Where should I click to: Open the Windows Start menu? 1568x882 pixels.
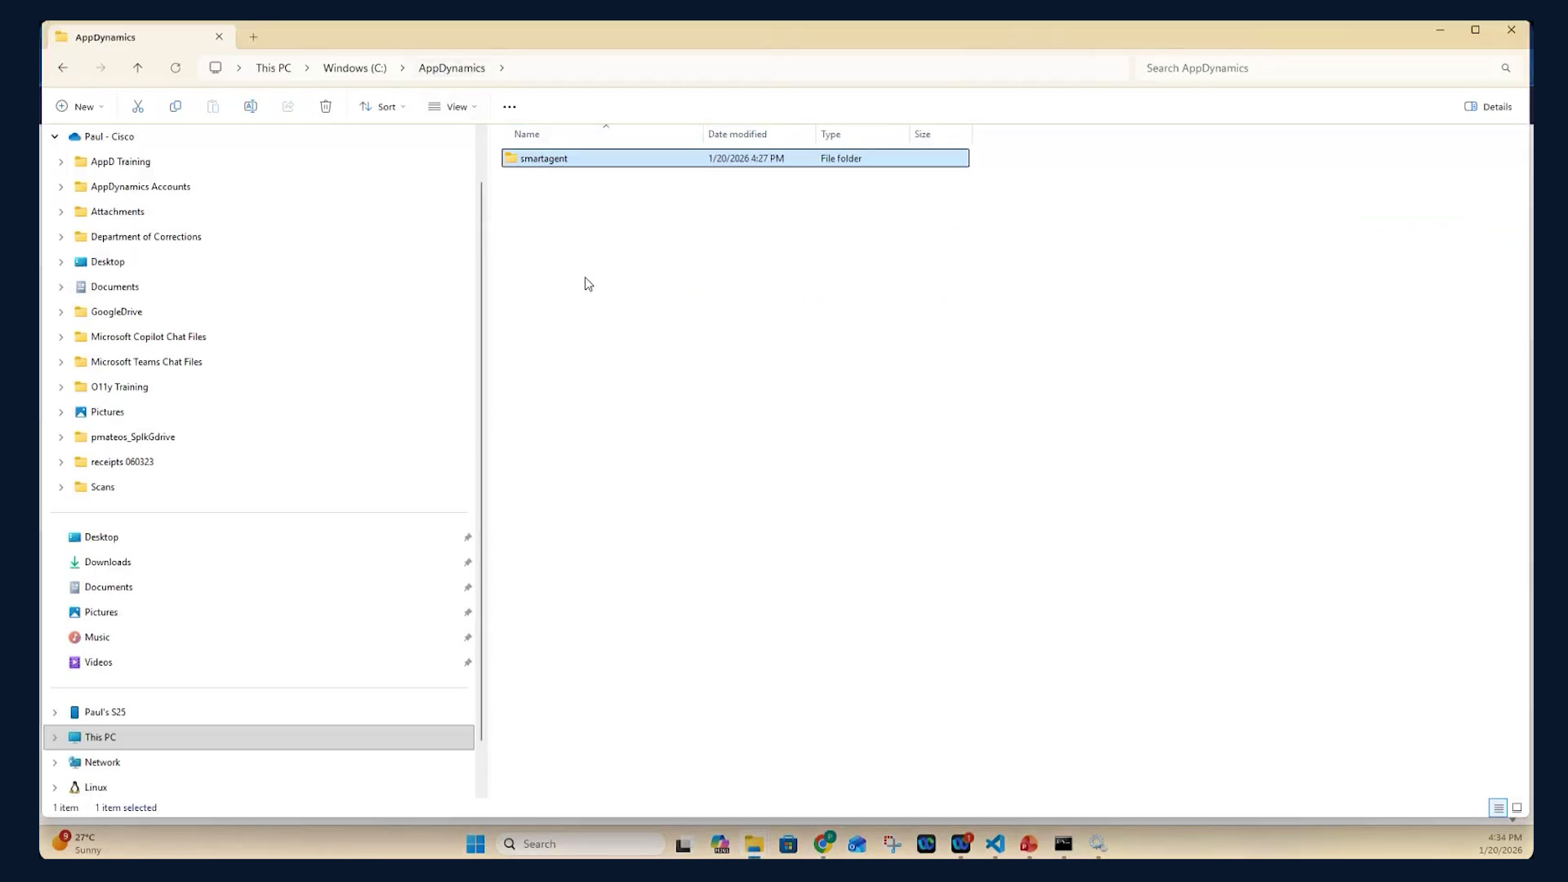[x=475, y=844]
